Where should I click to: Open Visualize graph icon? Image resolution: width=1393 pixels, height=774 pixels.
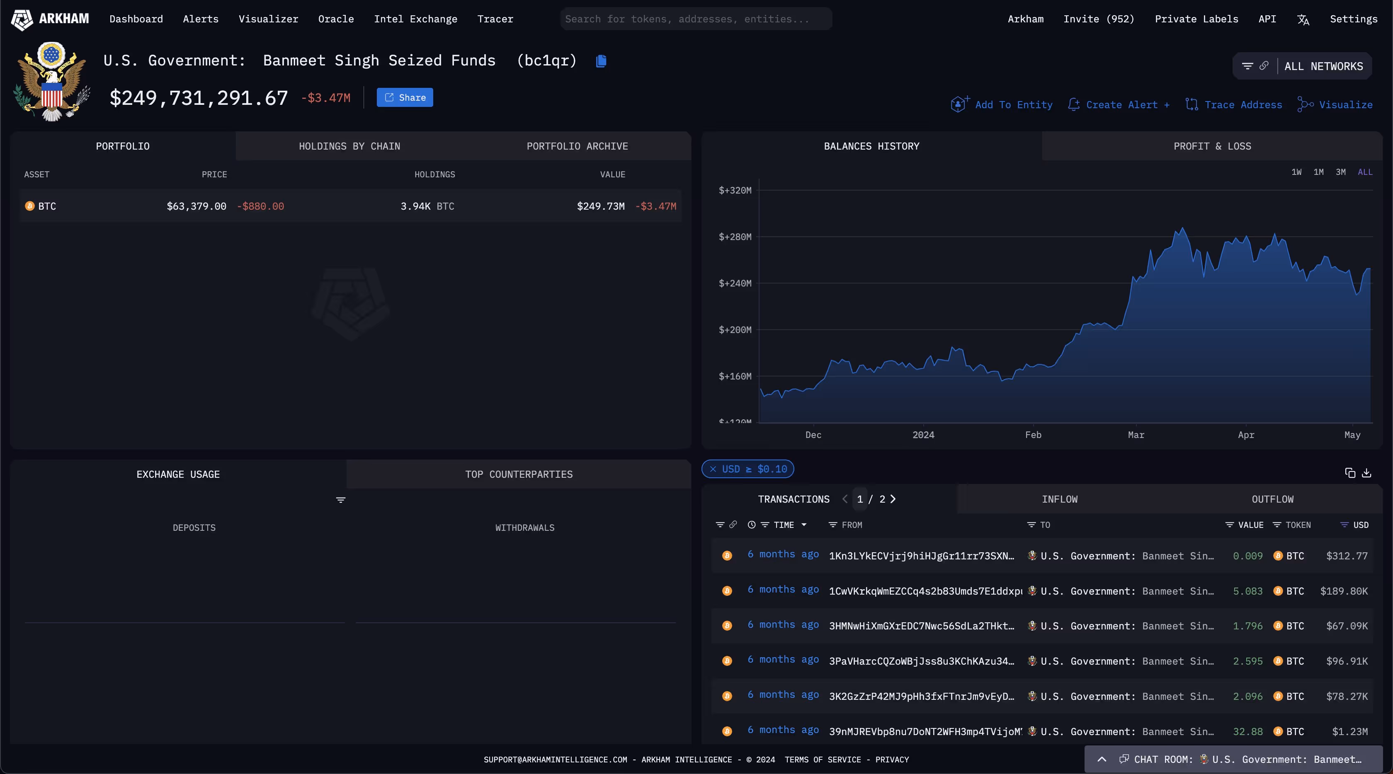1305,104
